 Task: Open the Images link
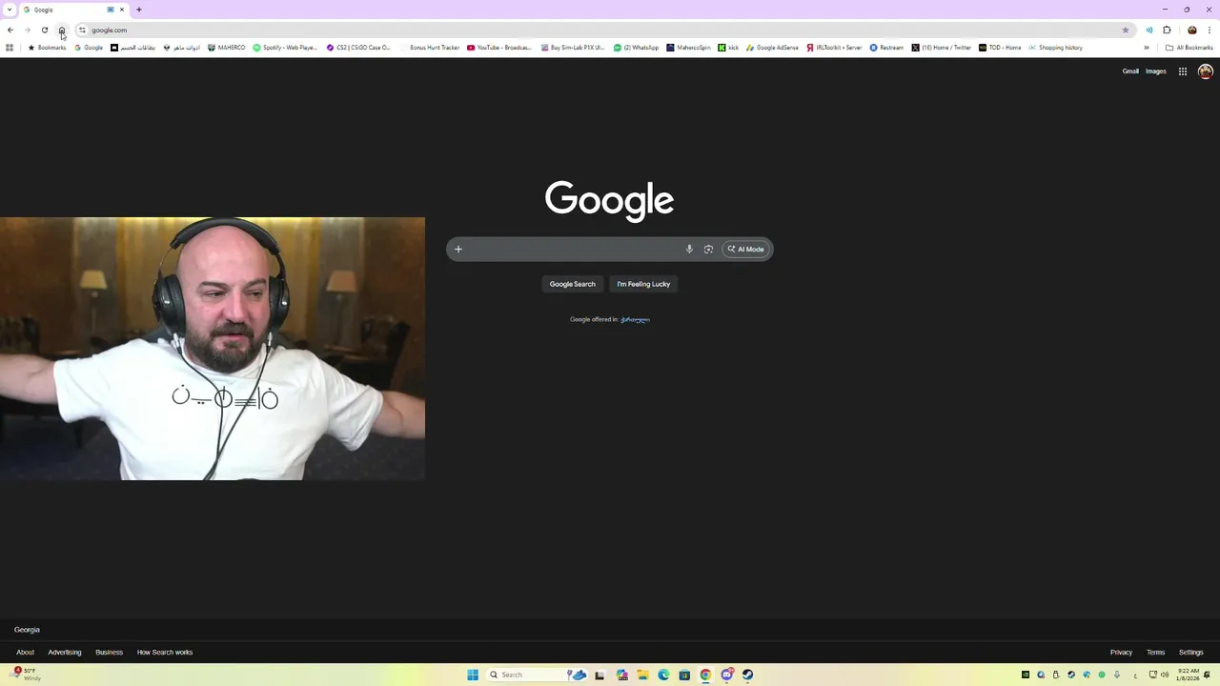(1156, 71)
